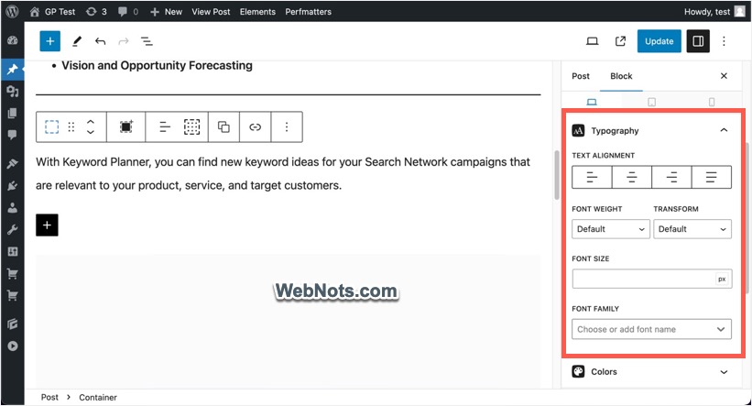Image resolution: width=752 pixels, height=406 pixels.
Task: Open the Document Overview list view
Action: 147,41
